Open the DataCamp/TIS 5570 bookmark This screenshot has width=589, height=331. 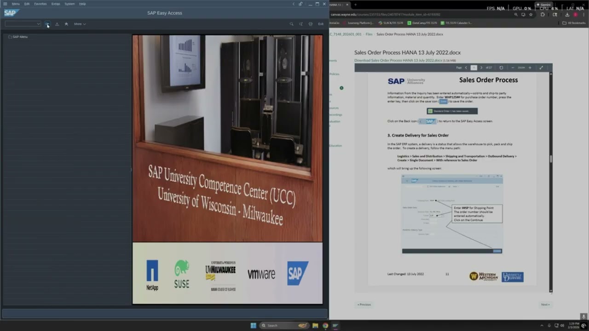422,23
